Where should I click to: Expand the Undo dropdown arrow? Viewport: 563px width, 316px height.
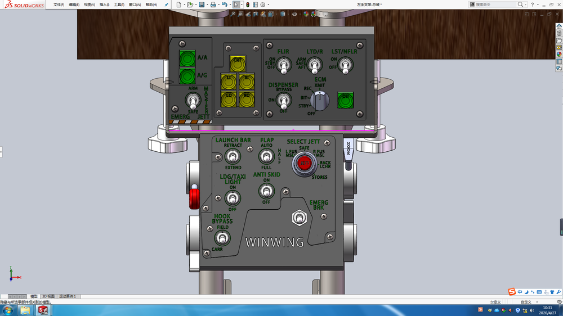(230, 4)
